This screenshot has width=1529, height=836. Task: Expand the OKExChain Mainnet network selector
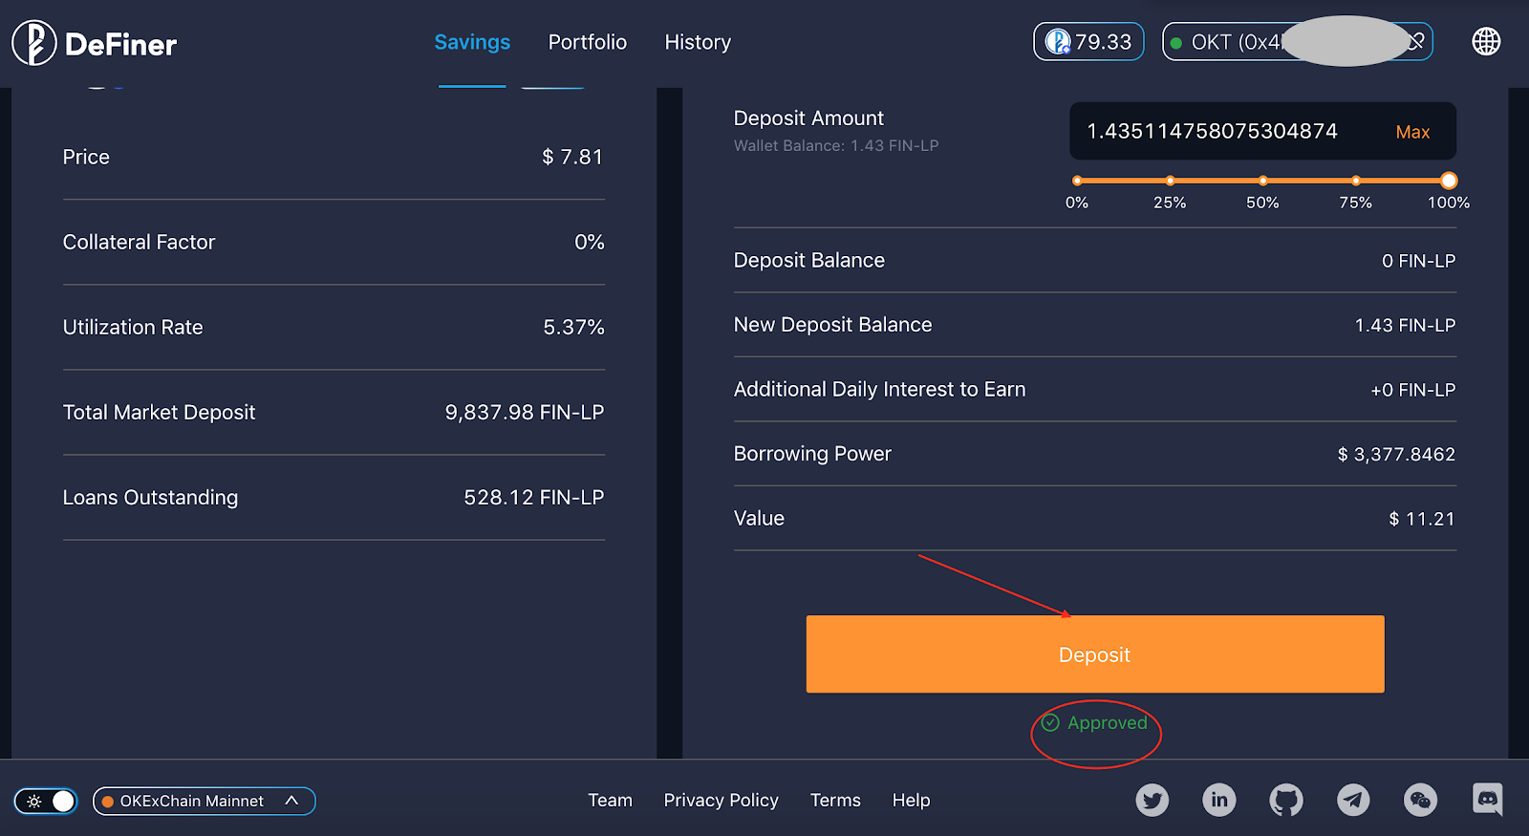coord(204,801)
